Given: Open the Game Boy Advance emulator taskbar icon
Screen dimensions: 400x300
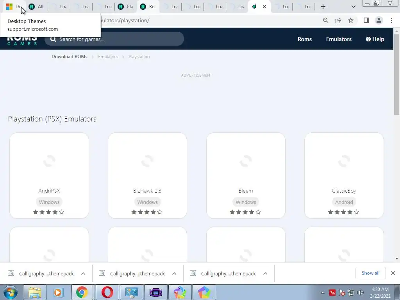Looking at the screenshot, I should tap(155, 292).
